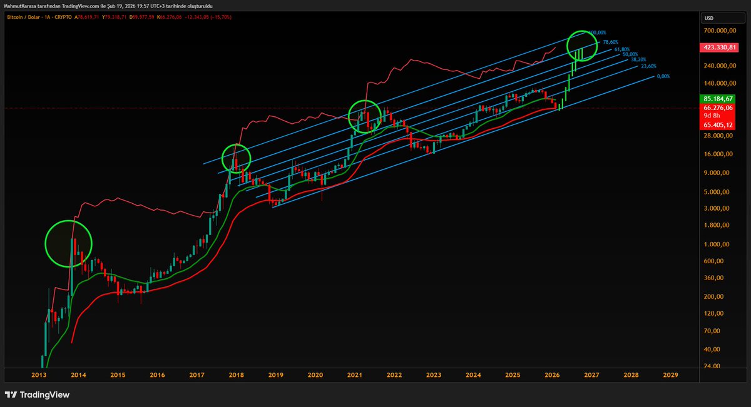Viewport: 751px width, 407px height.
Task: Click the 2026 label on time axis
Action: pyautogui.click(x=552, y=375)
